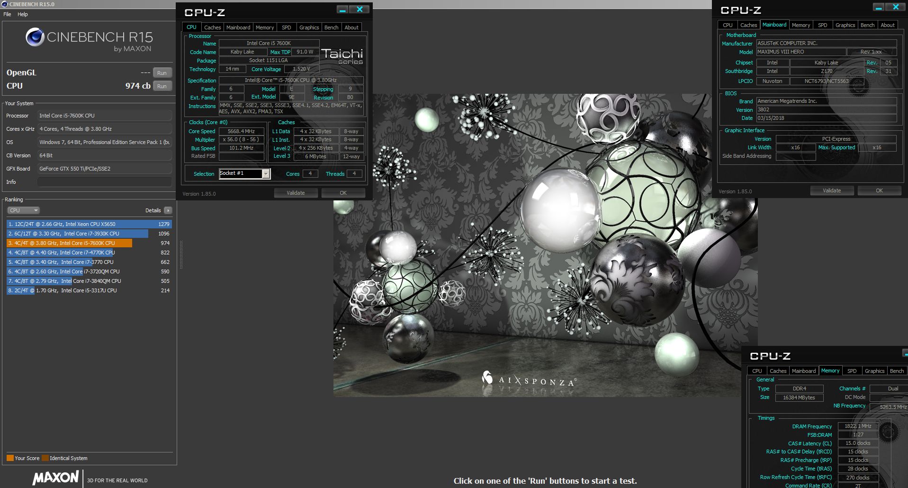Click the BIOS version 3802 field
This screenshot has height=488, width=908.
[x=826, y=109]
